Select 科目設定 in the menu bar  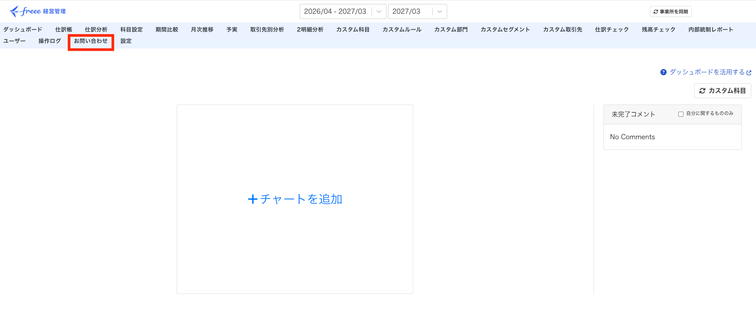pyautogui.click(x=131, y=30)
